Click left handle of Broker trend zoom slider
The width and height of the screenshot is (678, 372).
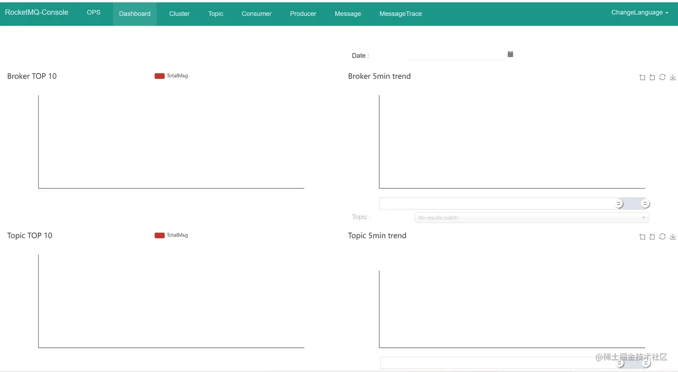tap(619, 204)
